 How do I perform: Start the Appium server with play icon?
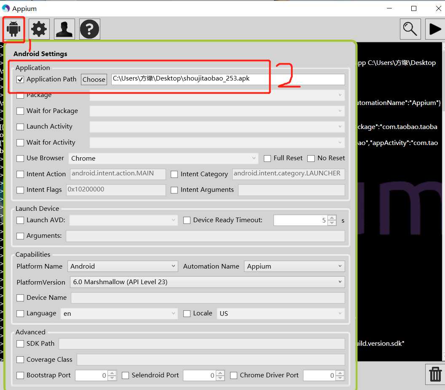point(435,29)
